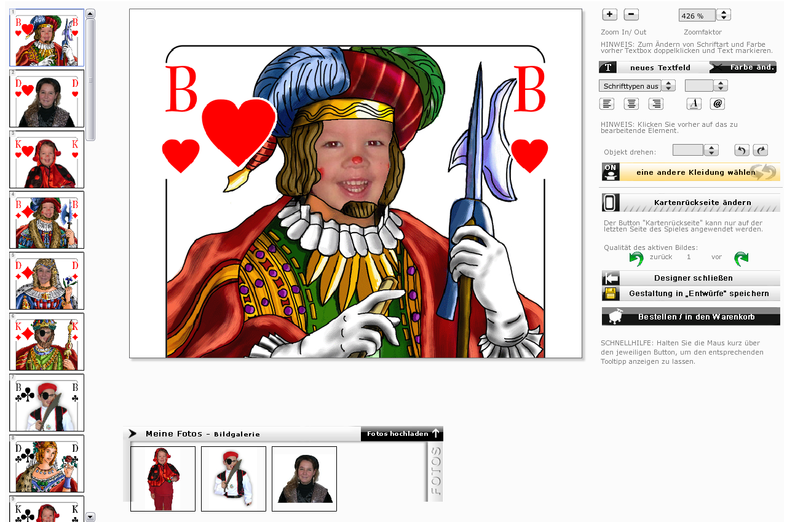Open the Objekt drehen stepper arrows
The width and height of the screenshot is (787, 522).
(x=711, y=150)
